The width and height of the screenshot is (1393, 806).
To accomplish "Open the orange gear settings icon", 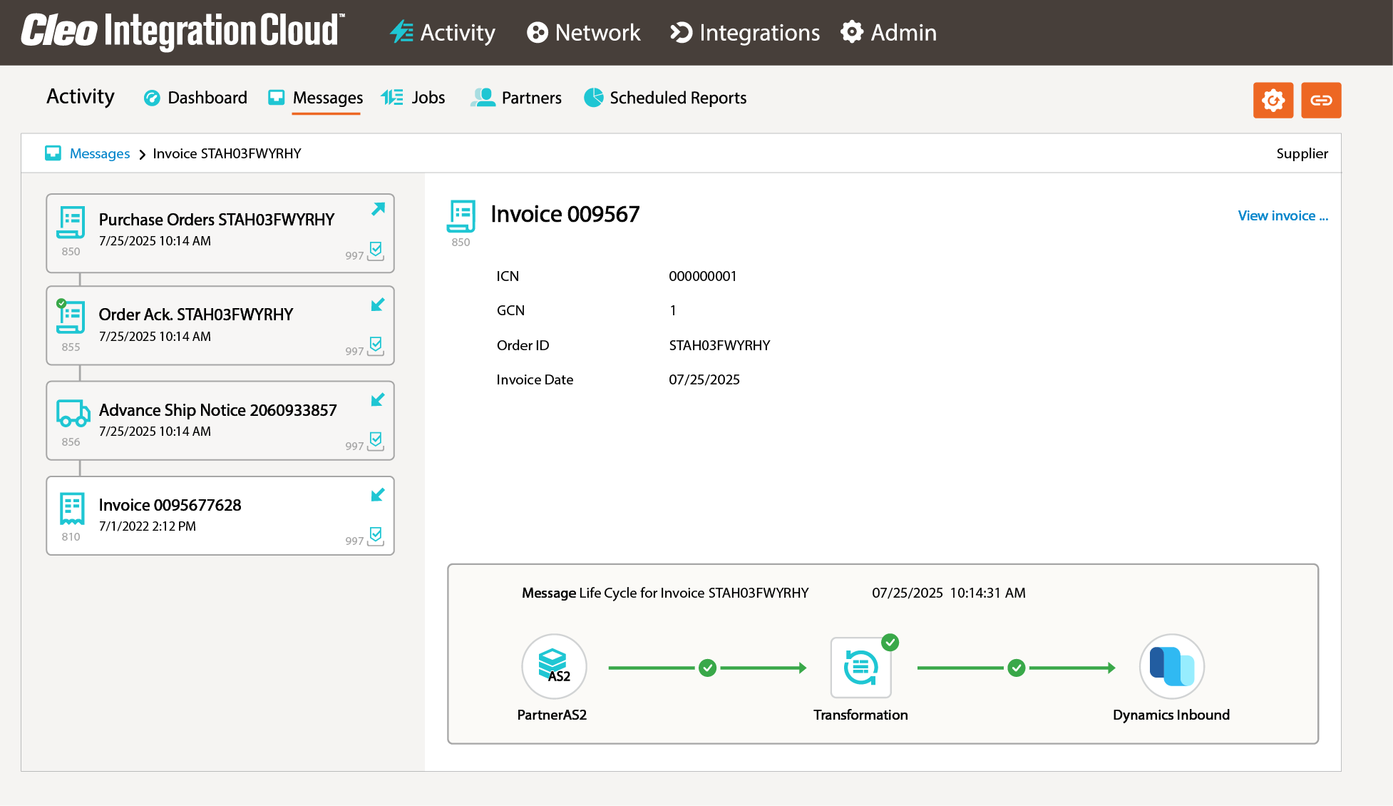I will 1273,100.
